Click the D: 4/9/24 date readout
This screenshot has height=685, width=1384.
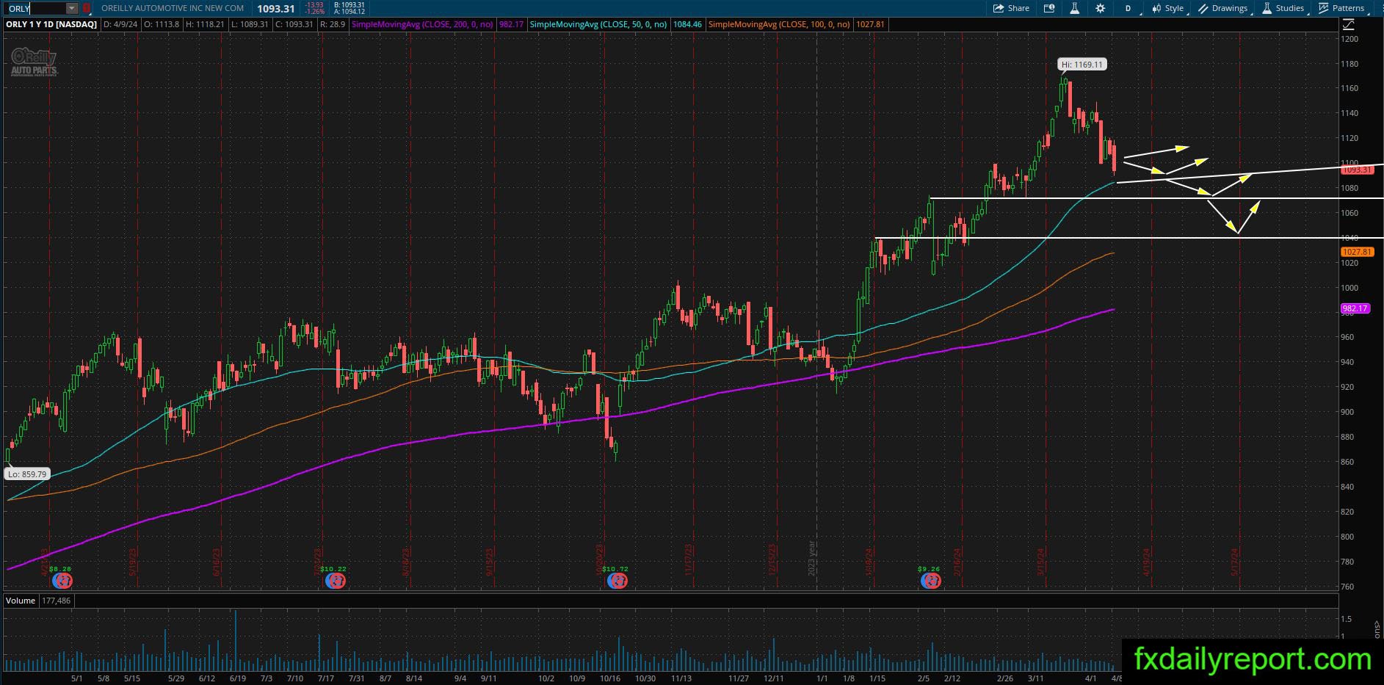point(120,24)
